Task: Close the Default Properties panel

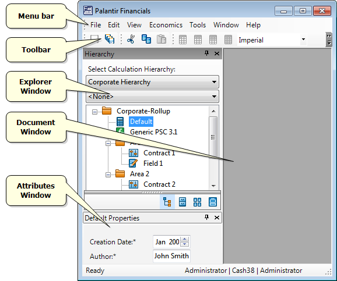Action: point(217,218)
